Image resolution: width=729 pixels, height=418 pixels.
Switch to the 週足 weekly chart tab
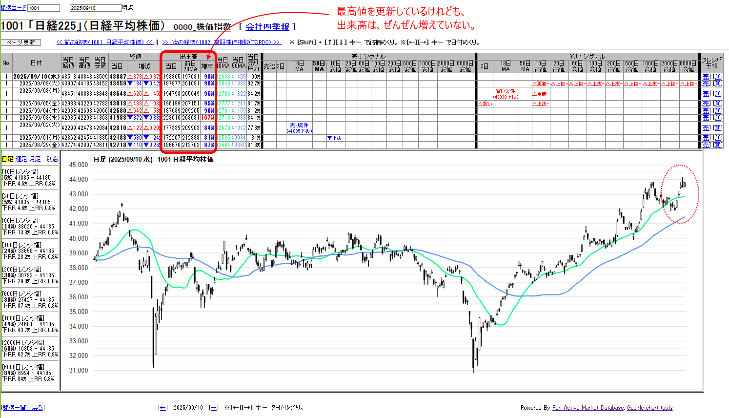(x=21, y=159)
